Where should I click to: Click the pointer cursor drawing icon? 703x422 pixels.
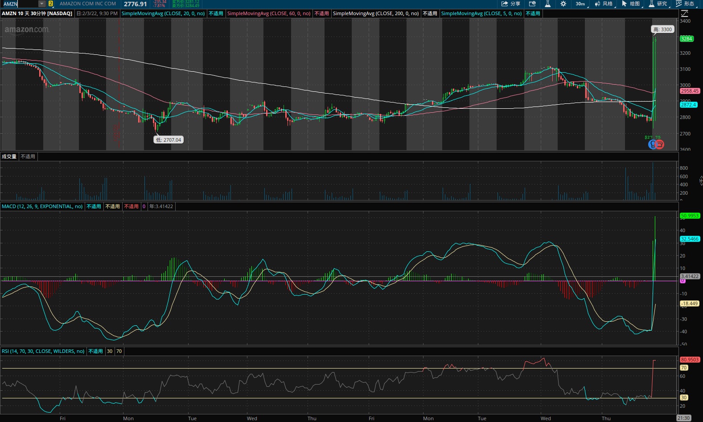pyautogui.click(x=625, y=4)
